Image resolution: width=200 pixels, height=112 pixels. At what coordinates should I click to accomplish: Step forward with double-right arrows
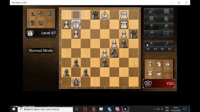pos(162,49)
